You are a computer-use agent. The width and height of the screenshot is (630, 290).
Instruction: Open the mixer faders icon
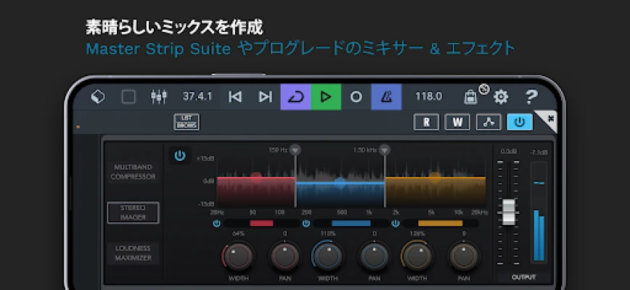coord(159,96)
